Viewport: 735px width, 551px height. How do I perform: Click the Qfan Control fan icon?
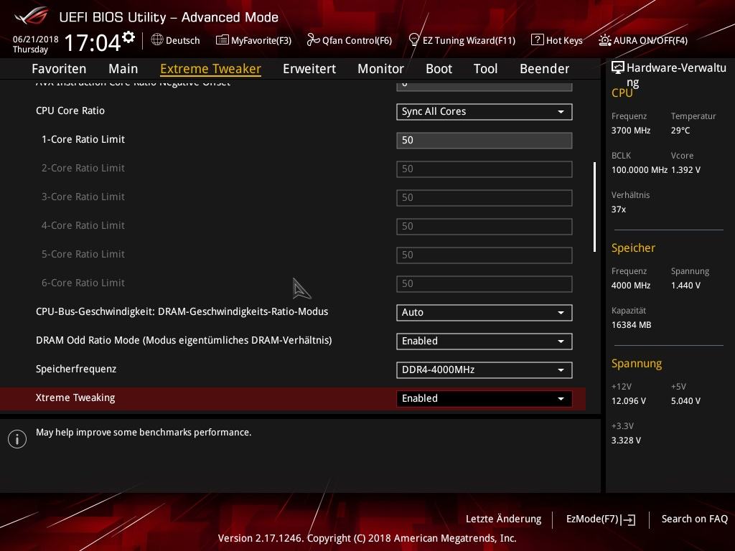coord(313,40)
